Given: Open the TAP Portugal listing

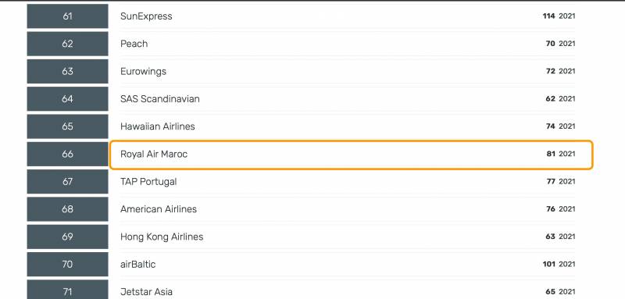Looking at the screenshot, I should coord(148,182).
